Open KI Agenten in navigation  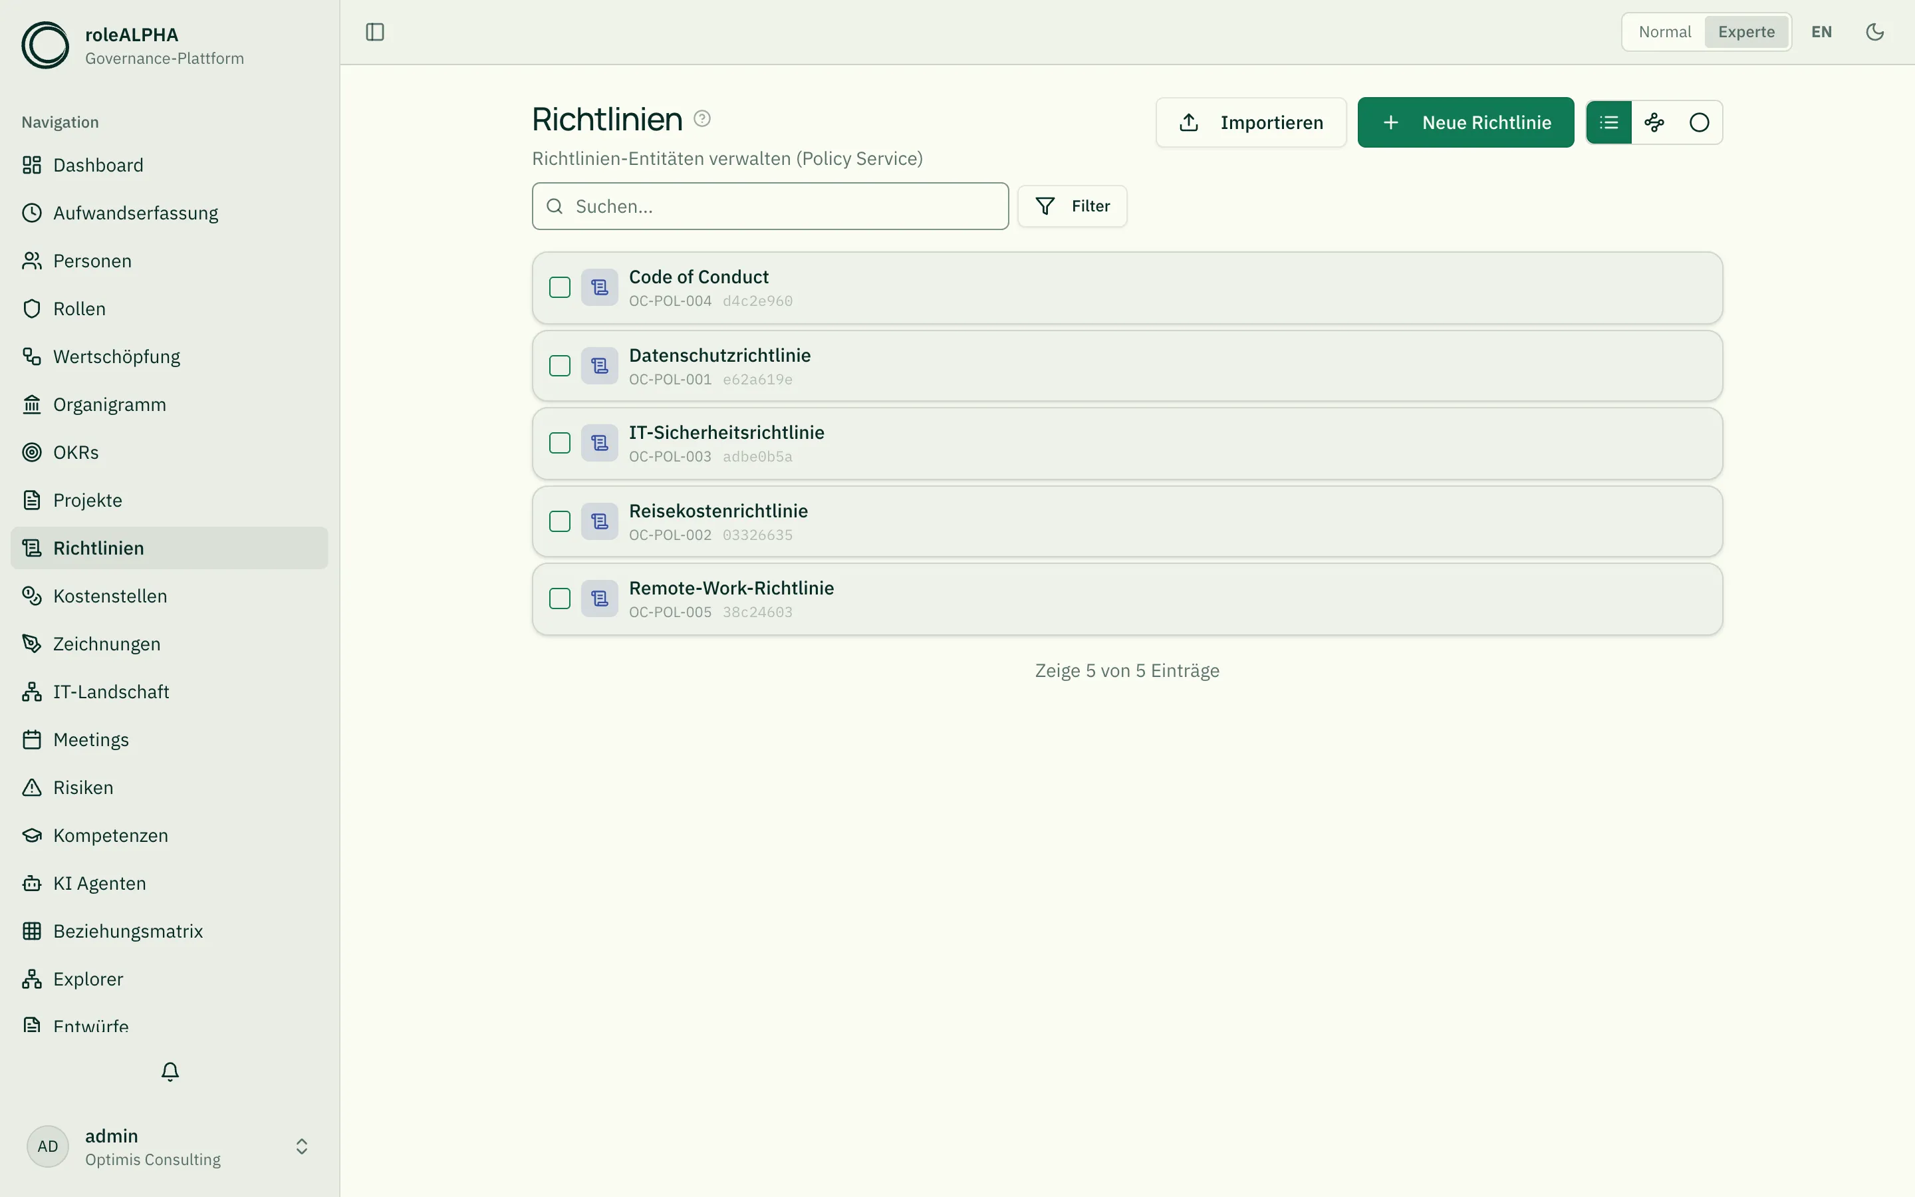(x=170, y=884)
